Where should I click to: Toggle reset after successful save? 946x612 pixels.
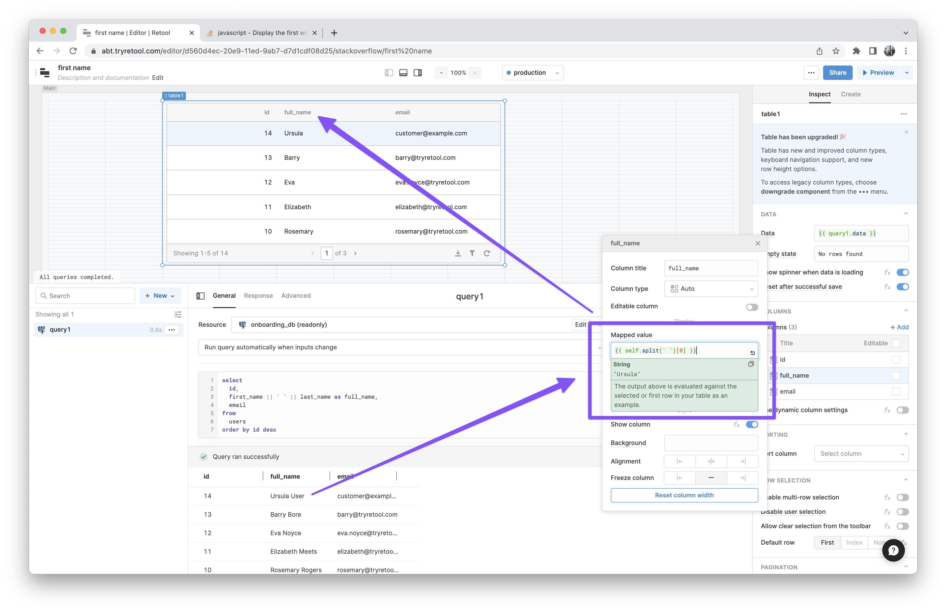(903, 287)
